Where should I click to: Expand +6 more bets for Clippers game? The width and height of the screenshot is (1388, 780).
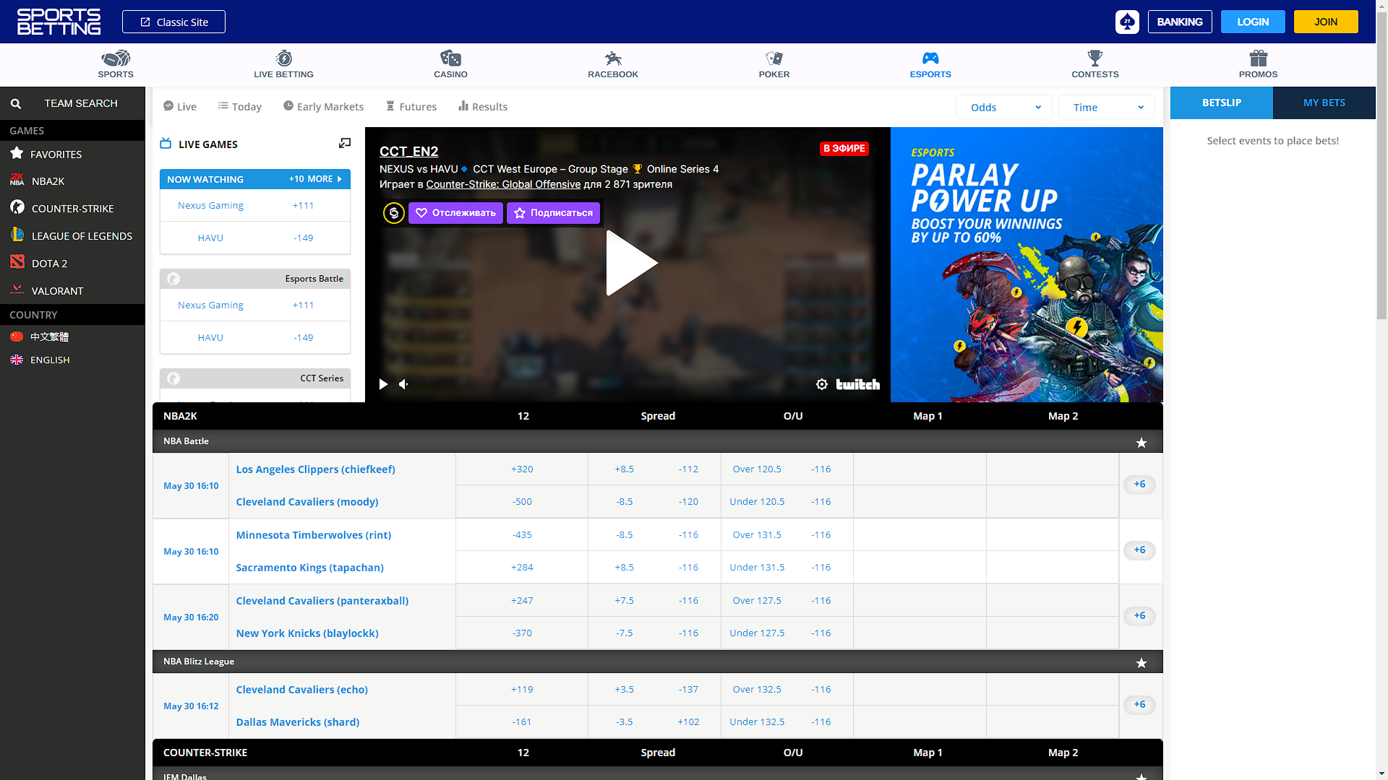[x=1139, y=485]
